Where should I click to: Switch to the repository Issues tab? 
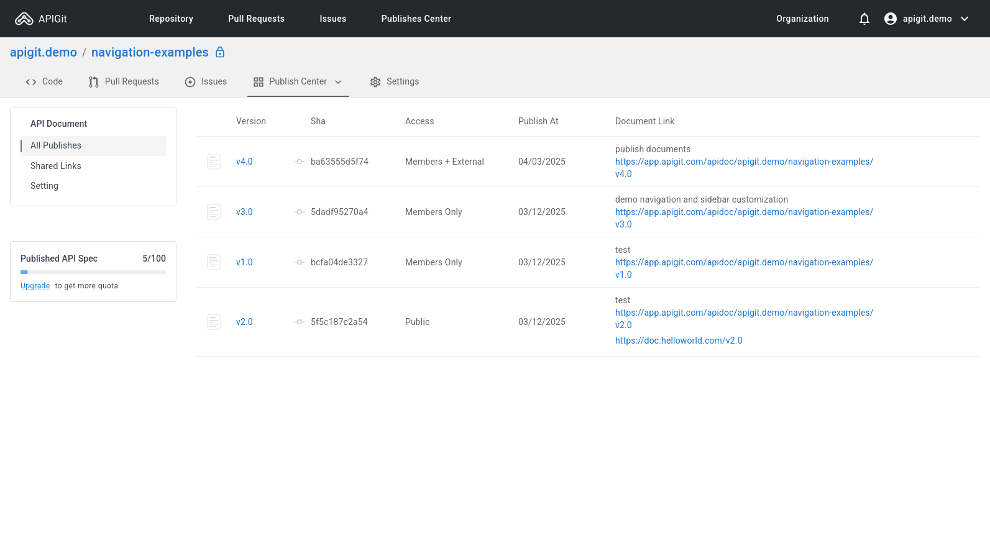[206, 81]
